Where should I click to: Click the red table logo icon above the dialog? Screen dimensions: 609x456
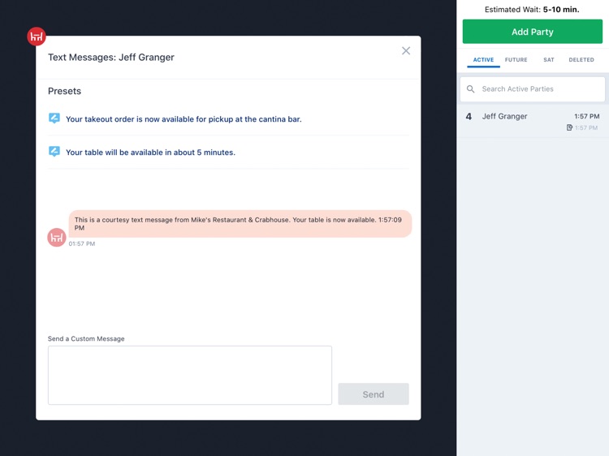[36, 37]
